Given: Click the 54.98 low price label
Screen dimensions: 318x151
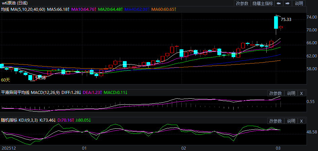Looking at the screenshot, I should [41, 78].
